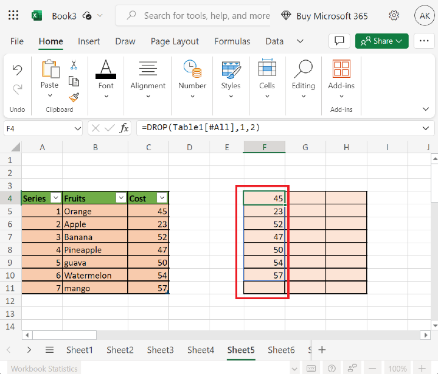Click the status bar keyboard icon
Image resolution: width=438 pixels, height=374 pixels.
pyautogui.click(x=311, y=369)
